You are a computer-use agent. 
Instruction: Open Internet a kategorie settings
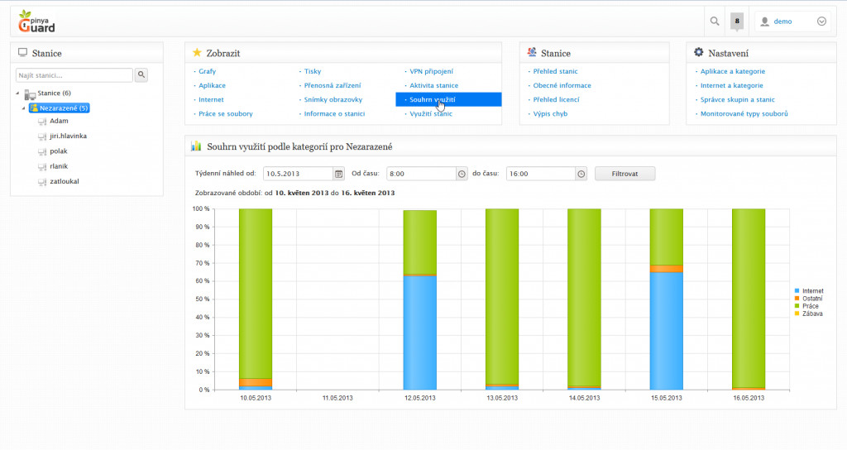(x=731, y=85)
